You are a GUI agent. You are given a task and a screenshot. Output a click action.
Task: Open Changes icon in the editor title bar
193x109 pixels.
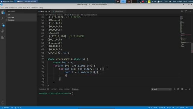(x=182, y=12)
